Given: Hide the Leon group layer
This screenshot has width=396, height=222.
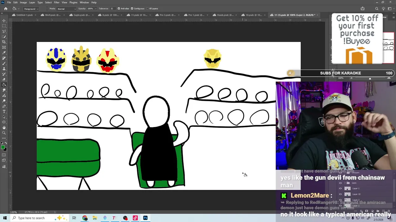Looking at the screenshot, I should [x=341, y=183].
